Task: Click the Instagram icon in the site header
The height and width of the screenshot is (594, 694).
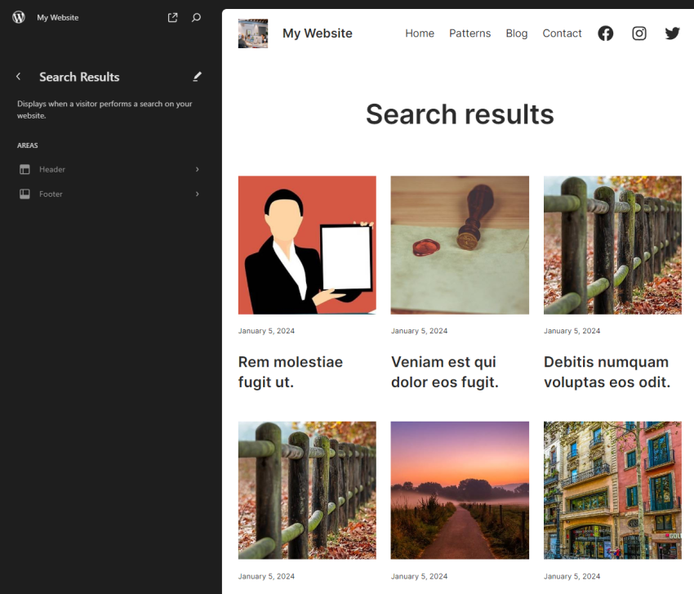Action: [x=638, y=33]
